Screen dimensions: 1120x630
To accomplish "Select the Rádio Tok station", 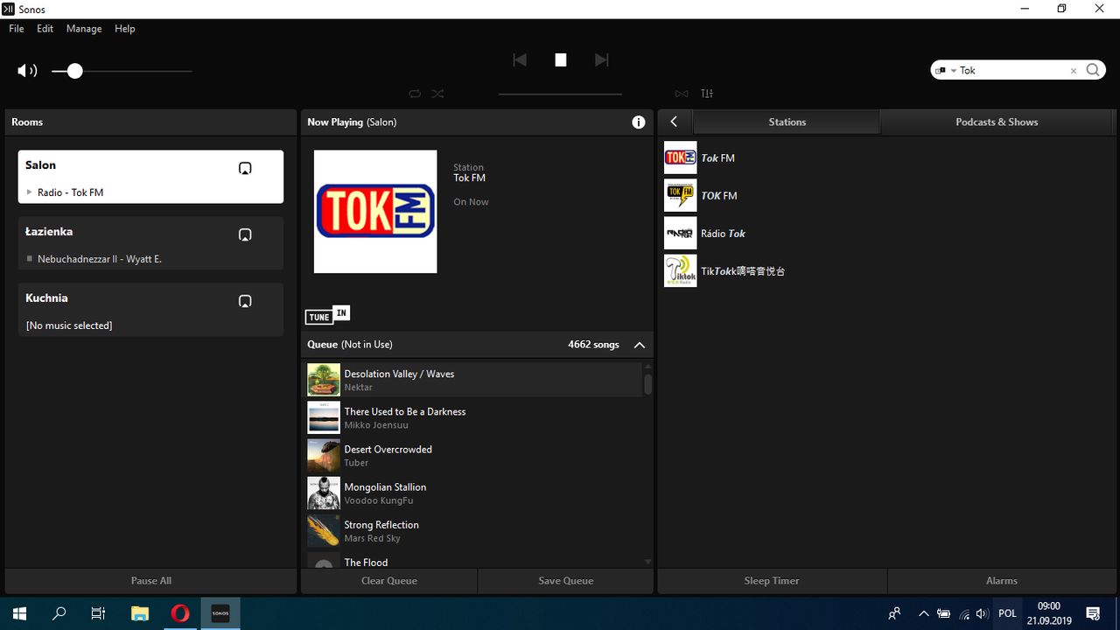I will coord(886,234).
